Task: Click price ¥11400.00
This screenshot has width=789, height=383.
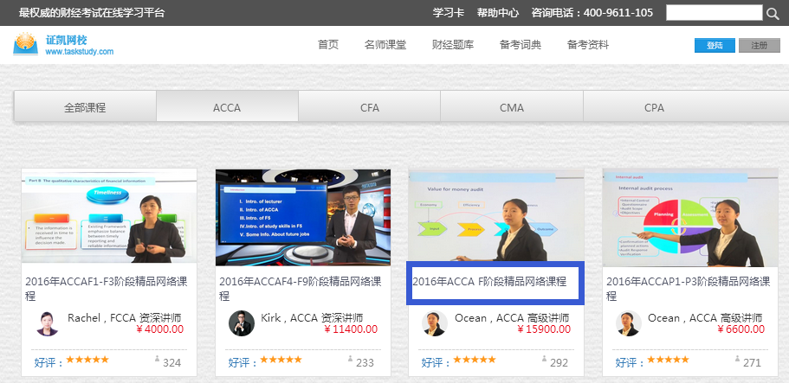Action: [x=351, y=329]
